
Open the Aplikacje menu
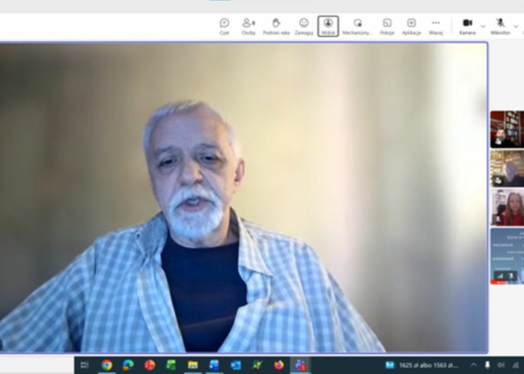[412, 26]
